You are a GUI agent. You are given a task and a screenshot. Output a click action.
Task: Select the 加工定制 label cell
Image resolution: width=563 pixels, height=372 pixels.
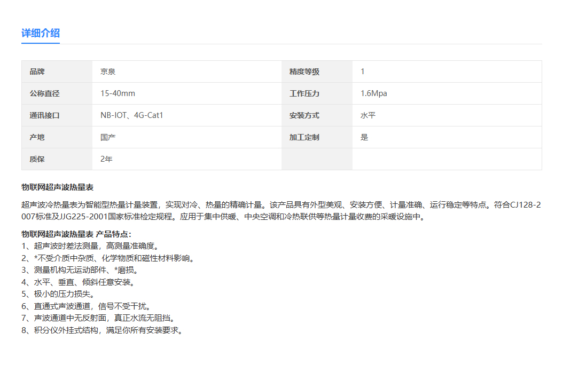click(x=317, y=137)
